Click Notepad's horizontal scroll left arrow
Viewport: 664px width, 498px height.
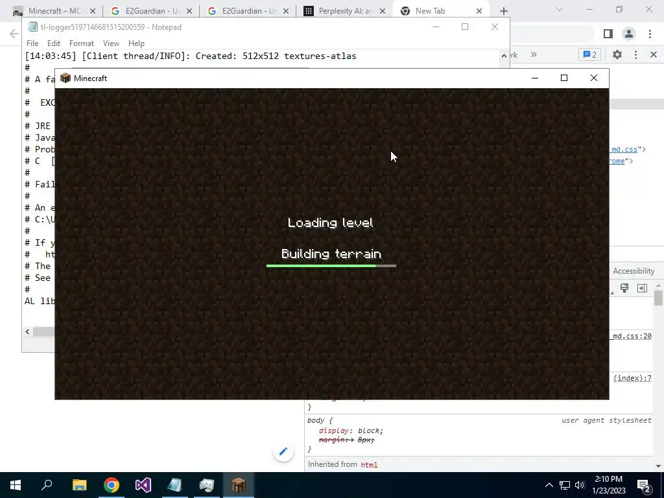pos(27,331)
